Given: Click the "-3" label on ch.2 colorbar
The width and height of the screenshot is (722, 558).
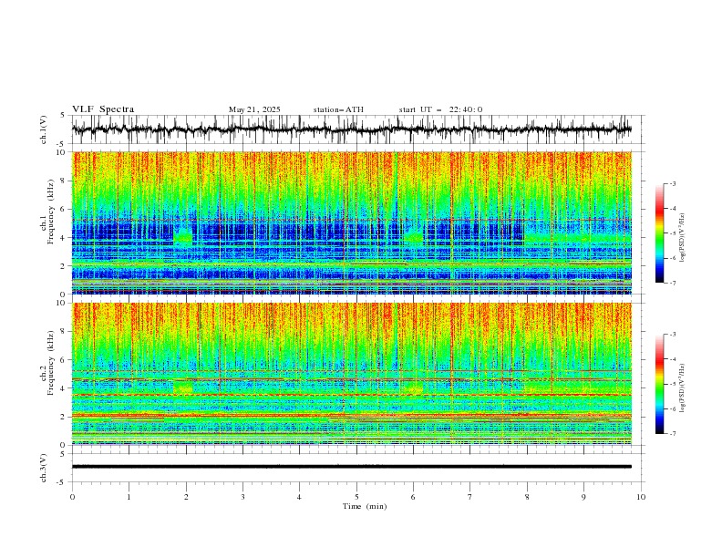Looking at the screenshot, I should (x=673, y=335).
